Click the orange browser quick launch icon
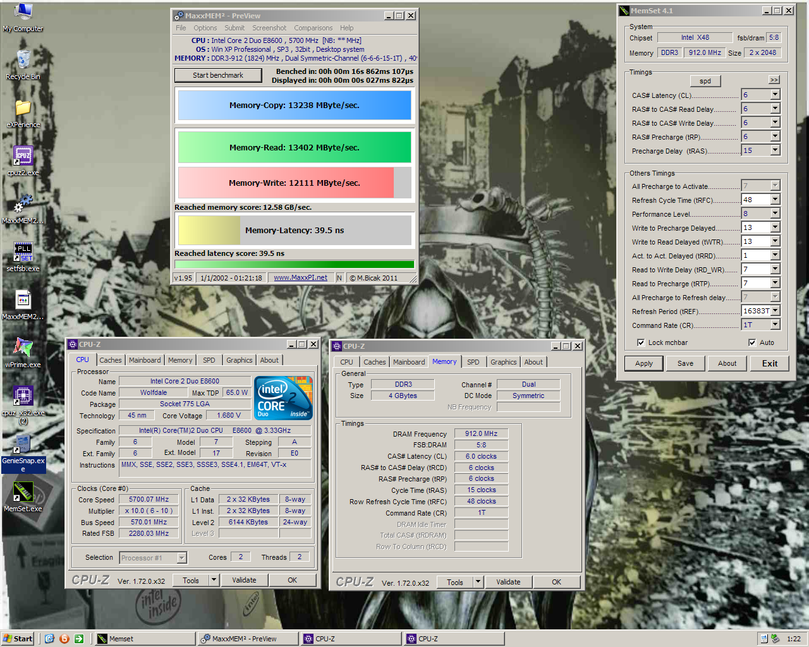Viewport: 809px width, 647px height. (x=64, y=639)
